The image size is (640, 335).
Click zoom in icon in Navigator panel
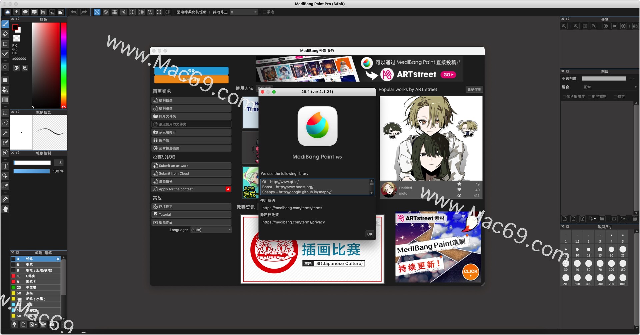(x=576, y=26)
